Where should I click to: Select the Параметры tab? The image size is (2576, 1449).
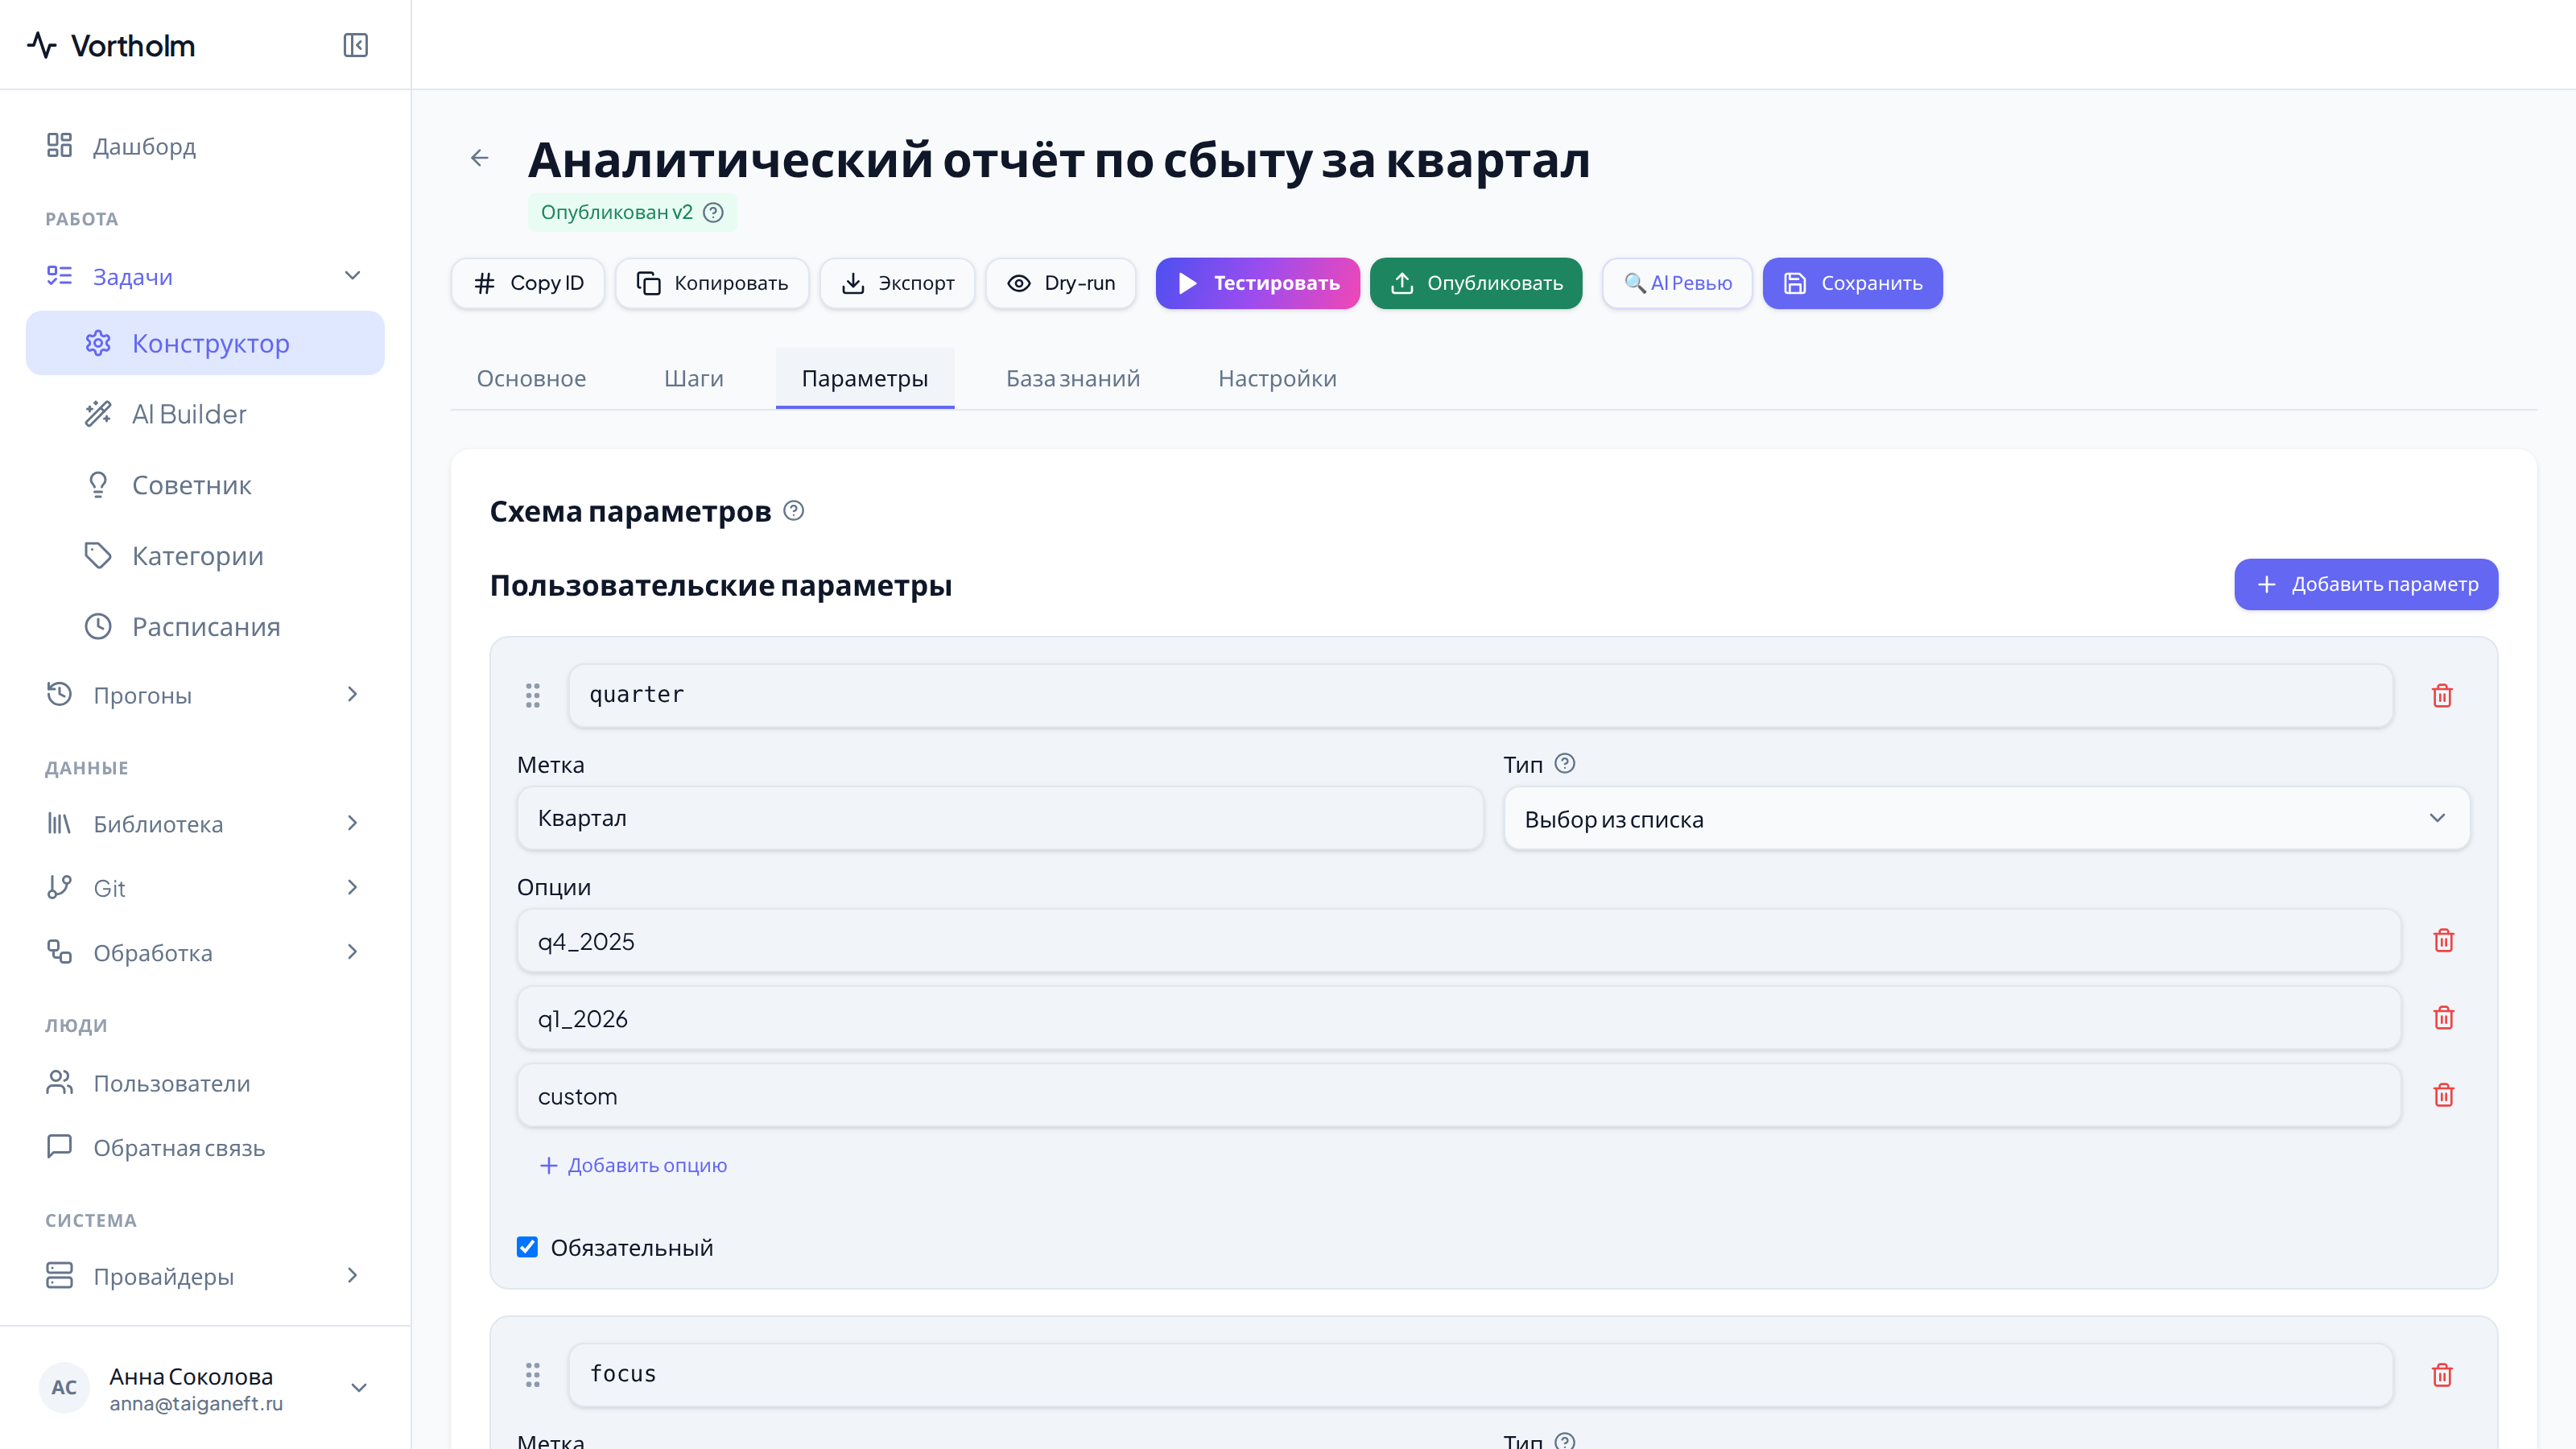(865, 378)
